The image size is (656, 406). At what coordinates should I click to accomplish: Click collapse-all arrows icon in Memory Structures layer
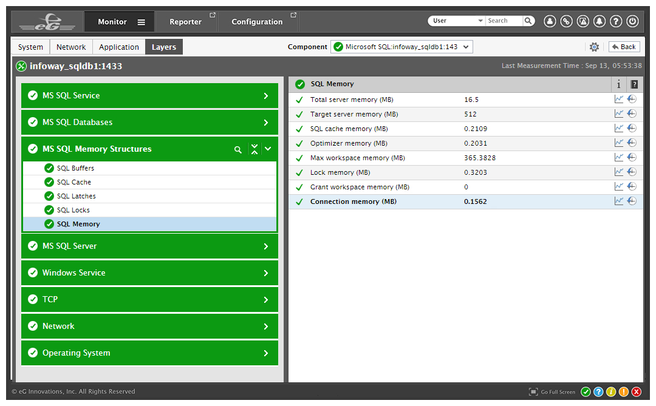point(255,149)
